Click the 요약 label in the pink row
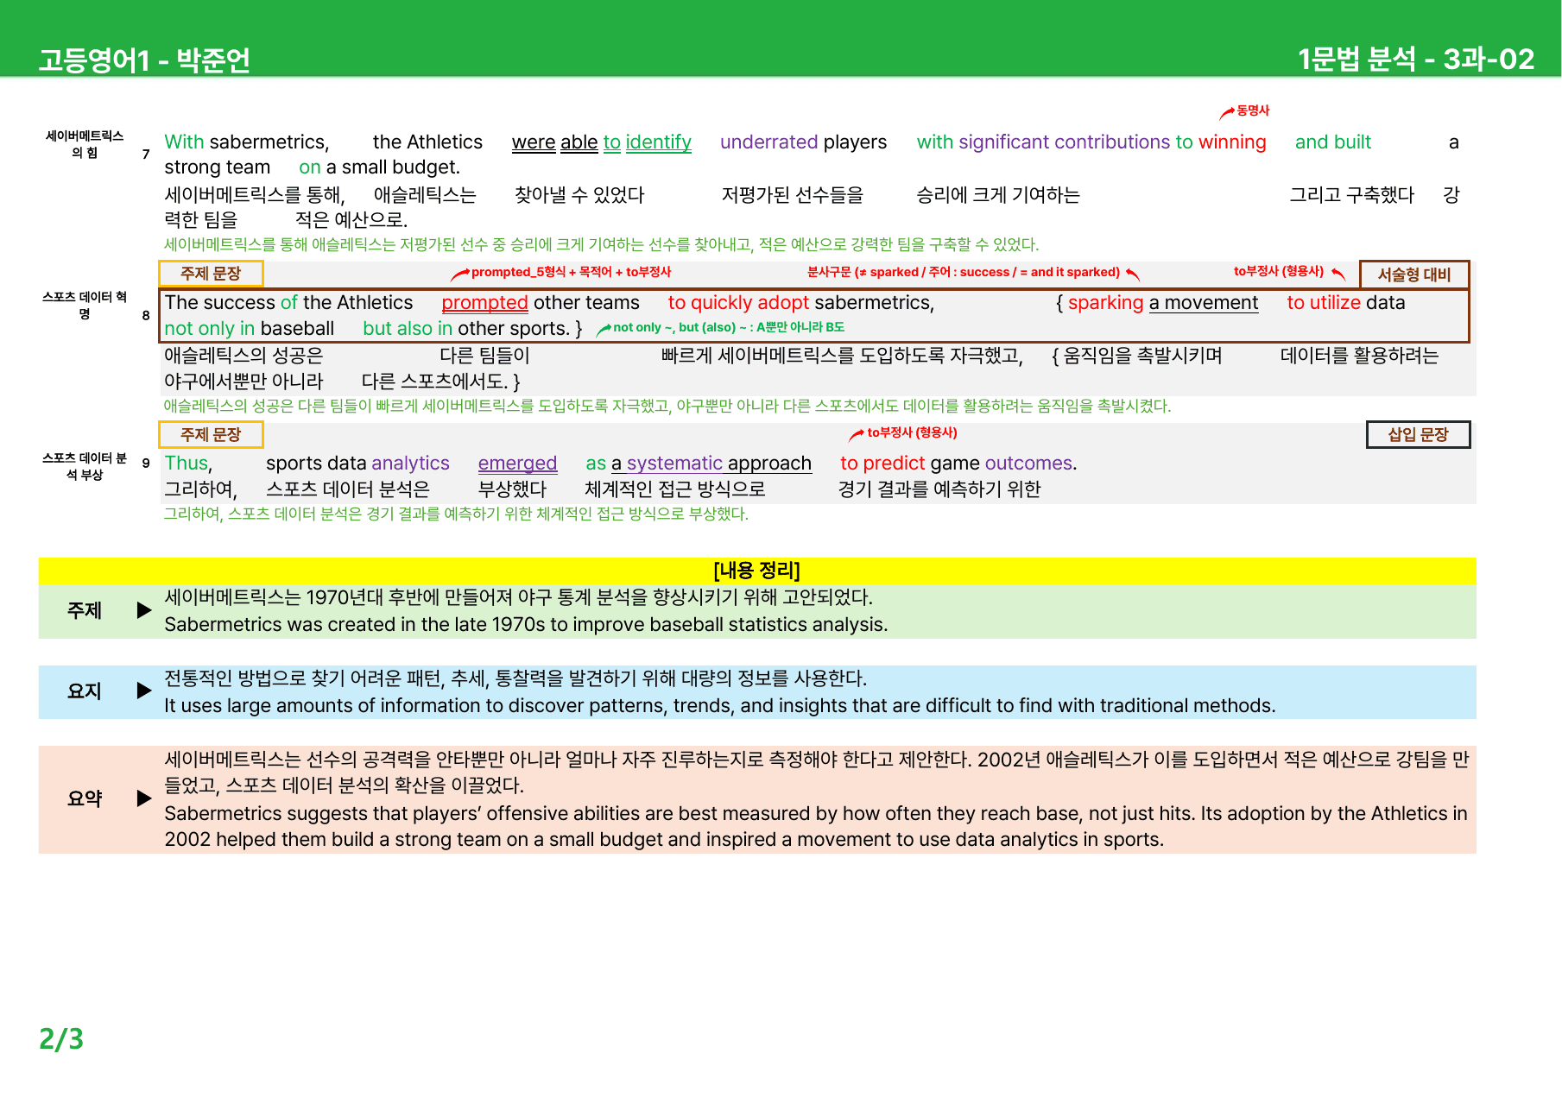This screenshot has width=1562, height=1104. point(85,798)
